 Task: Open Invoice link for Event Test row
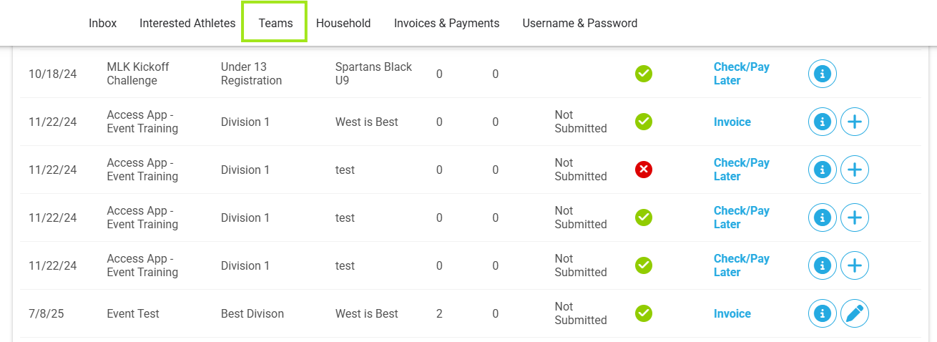click(732, 313)
